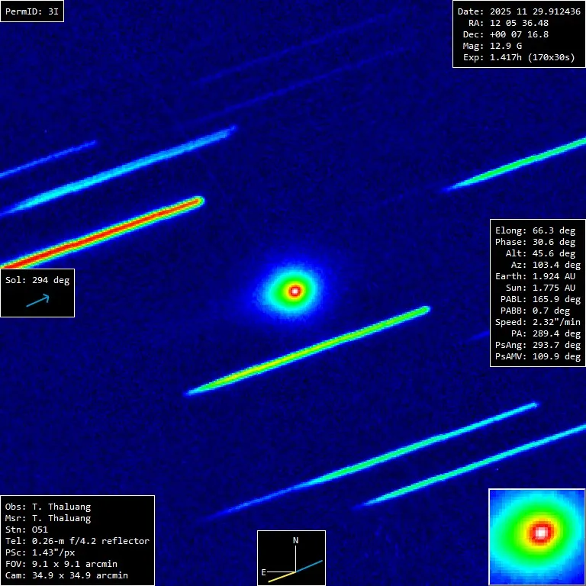This screenshot has width=586, height=586.
Task: Click the Tel: 0.26-m f/4.2 reflector line
Action: (x=77, y=541)
